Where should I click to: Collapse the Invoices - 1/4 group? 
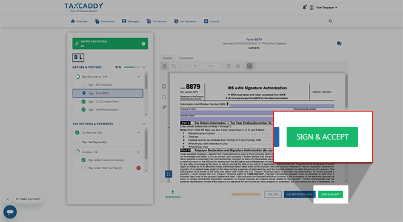pos(139,152)
